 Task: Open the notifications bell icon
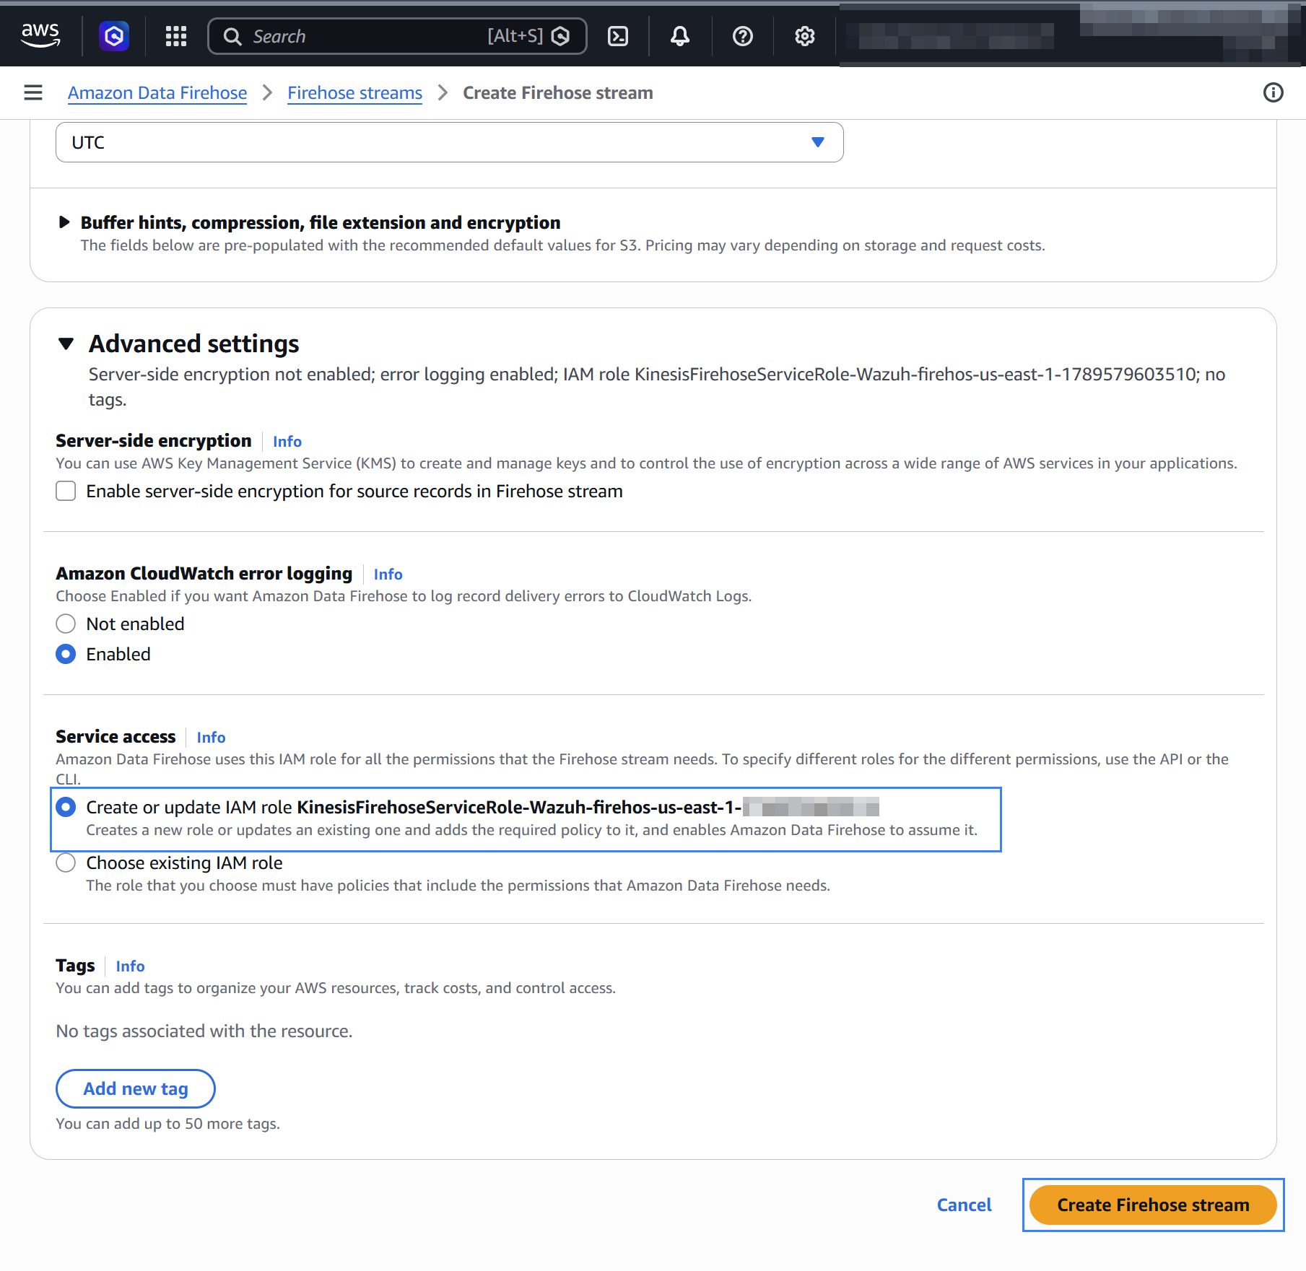(x=680, y=36)
